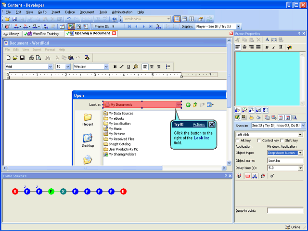Select the green current frame node
This screenshot has width=308, height=231.
(51, 192)
